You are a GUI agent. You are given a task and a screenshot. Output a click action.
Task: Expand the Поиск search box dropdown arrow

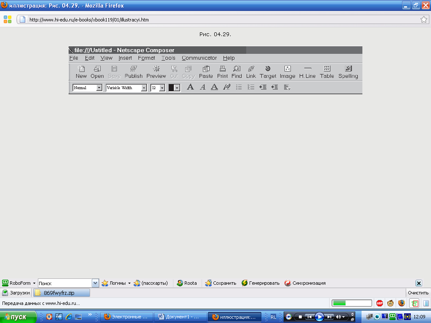tap(95, 283)
